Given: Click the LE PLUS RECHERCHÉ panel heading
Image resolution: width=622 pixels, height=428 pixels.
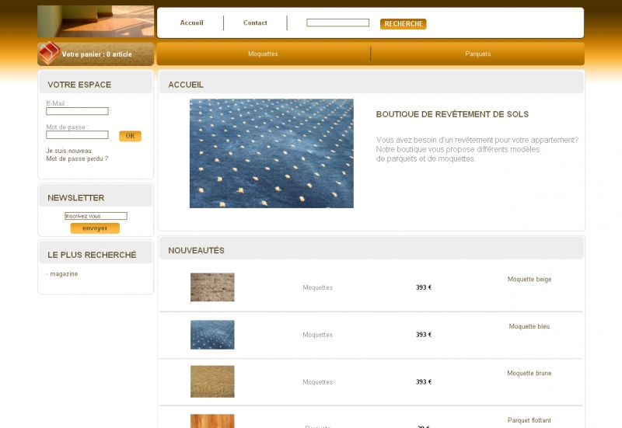Looking at the screenshot, I should tap(92, 255).
